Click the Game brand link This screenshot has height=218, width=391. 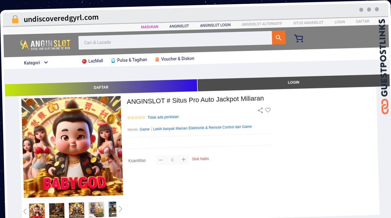pos(145,129)
